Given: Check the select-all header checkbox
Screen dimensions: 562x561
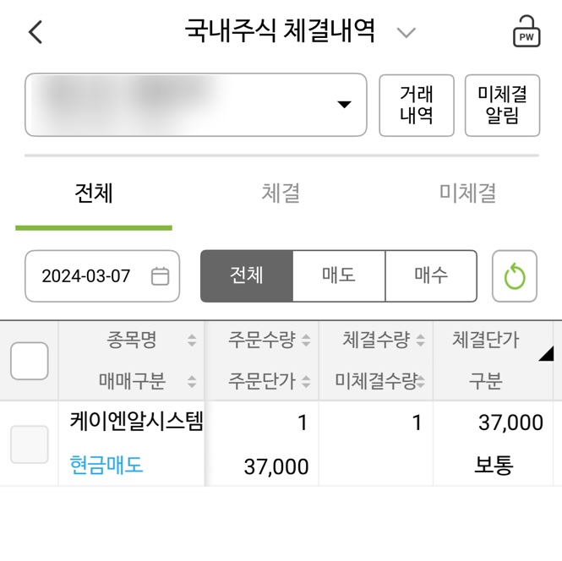Looking at the screenshot, I should tap(29, 361).
